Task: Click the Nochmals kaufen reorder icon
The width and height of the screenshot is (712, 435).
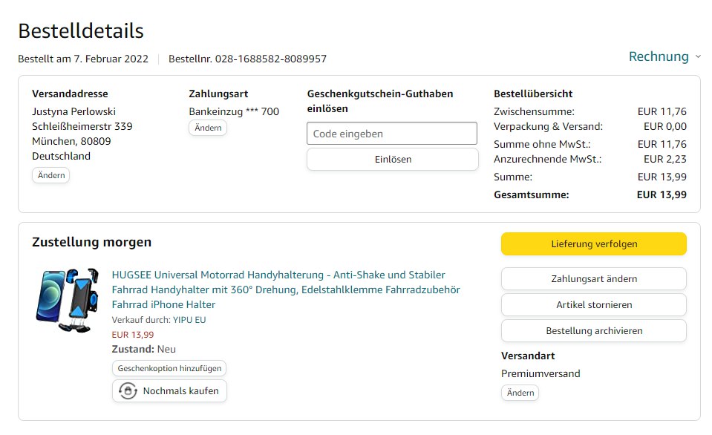Action: tap(128, 390)
